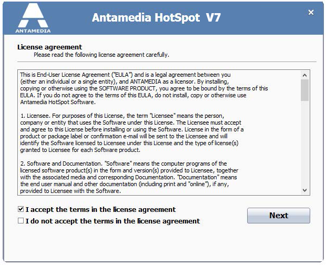
Task: Click 'Antamedia HotSpot Software.' line in the EULA
Action: (x=58, y=102)
